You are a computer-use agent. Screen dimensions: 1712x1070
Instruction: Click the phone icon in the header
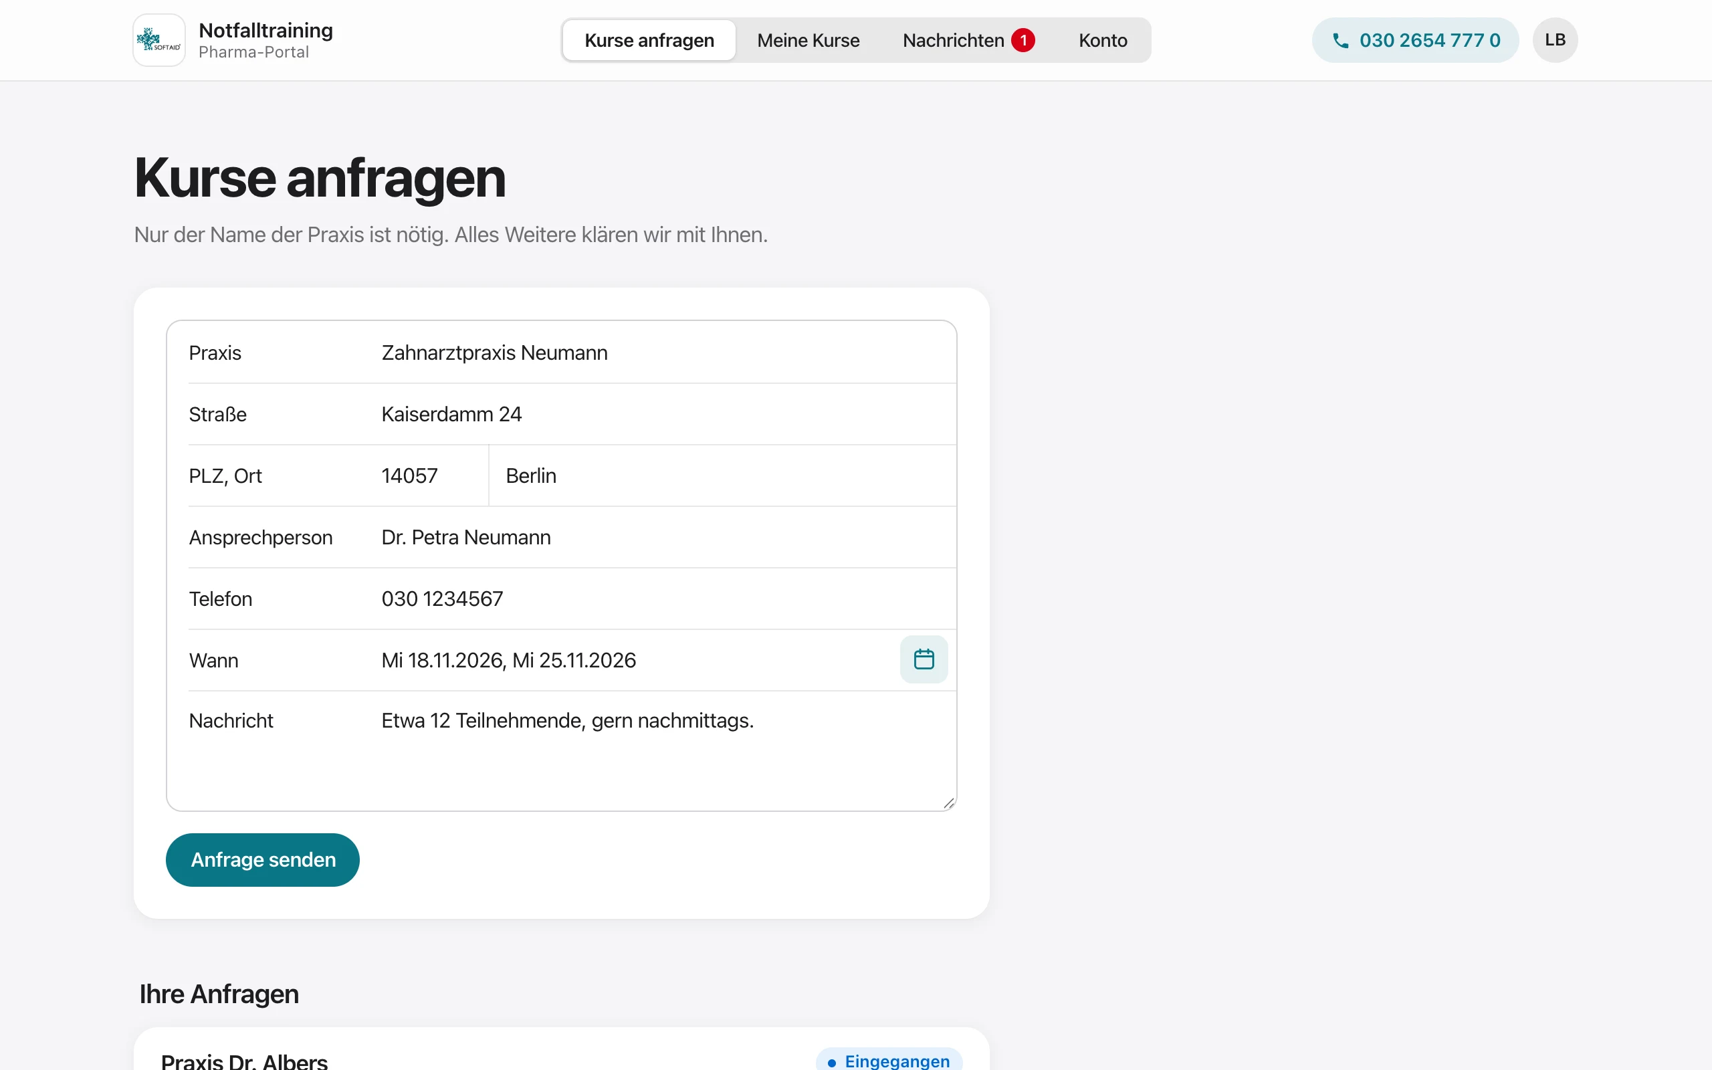tap(1340, 41)
